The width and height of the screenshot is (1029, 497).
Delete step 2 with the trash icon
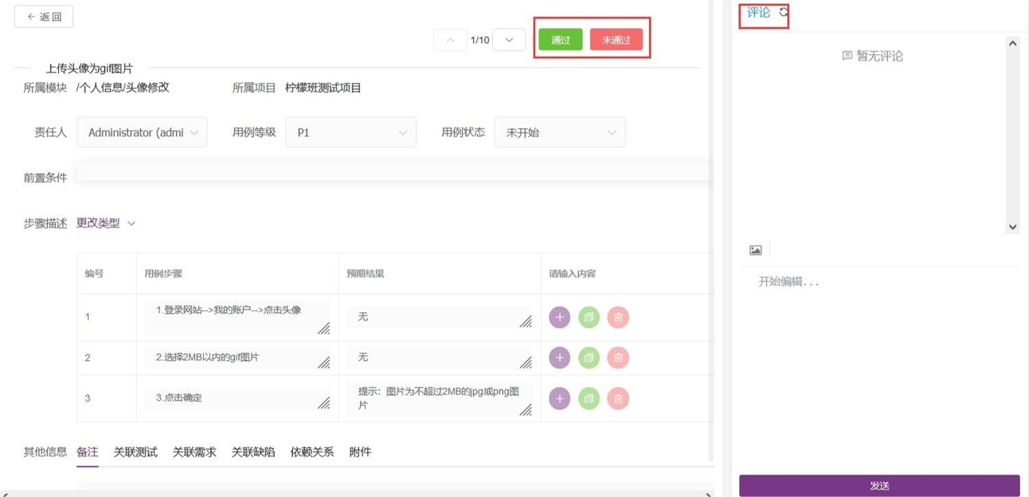click(618, 358)
